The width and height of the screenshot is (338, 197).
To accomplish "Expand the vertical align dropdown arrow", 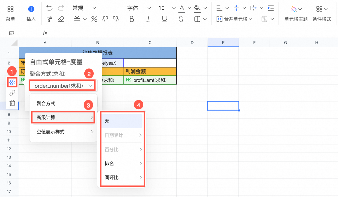I will pyautogui.click(x=244, y=8).
